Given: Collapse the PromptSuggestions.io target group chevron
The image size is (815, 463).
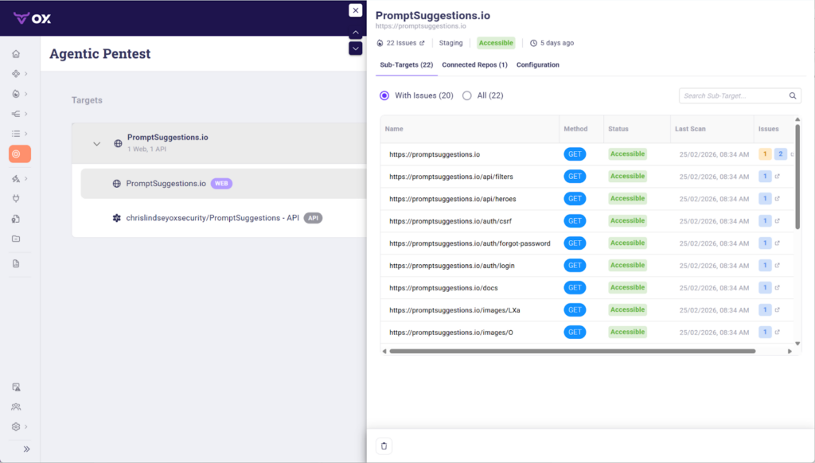Looking at the screenshot, I should pyautogui.click(x=96, y=144).
